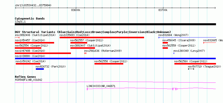Click the DGV Structural Variants track title

click(93, 32)
